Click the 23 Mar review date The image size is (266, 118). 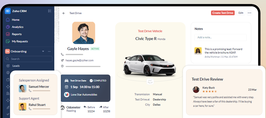coord(252,90)
